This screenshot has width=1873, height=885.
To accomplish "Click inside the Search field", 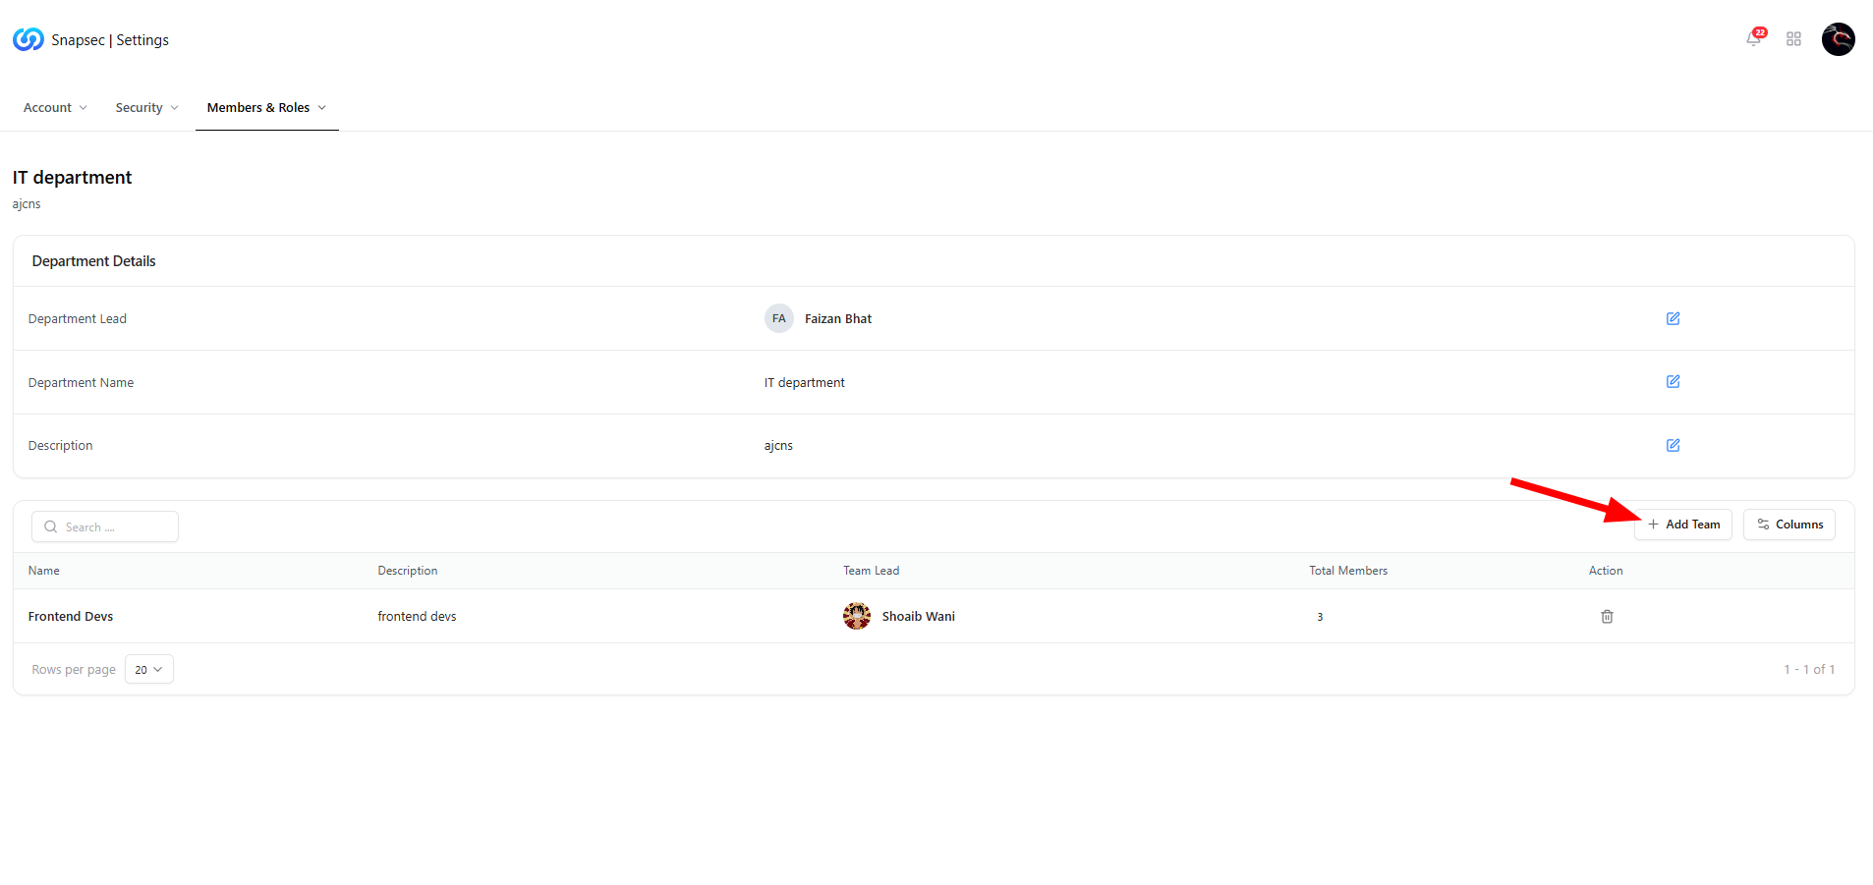I will point(104,526).
